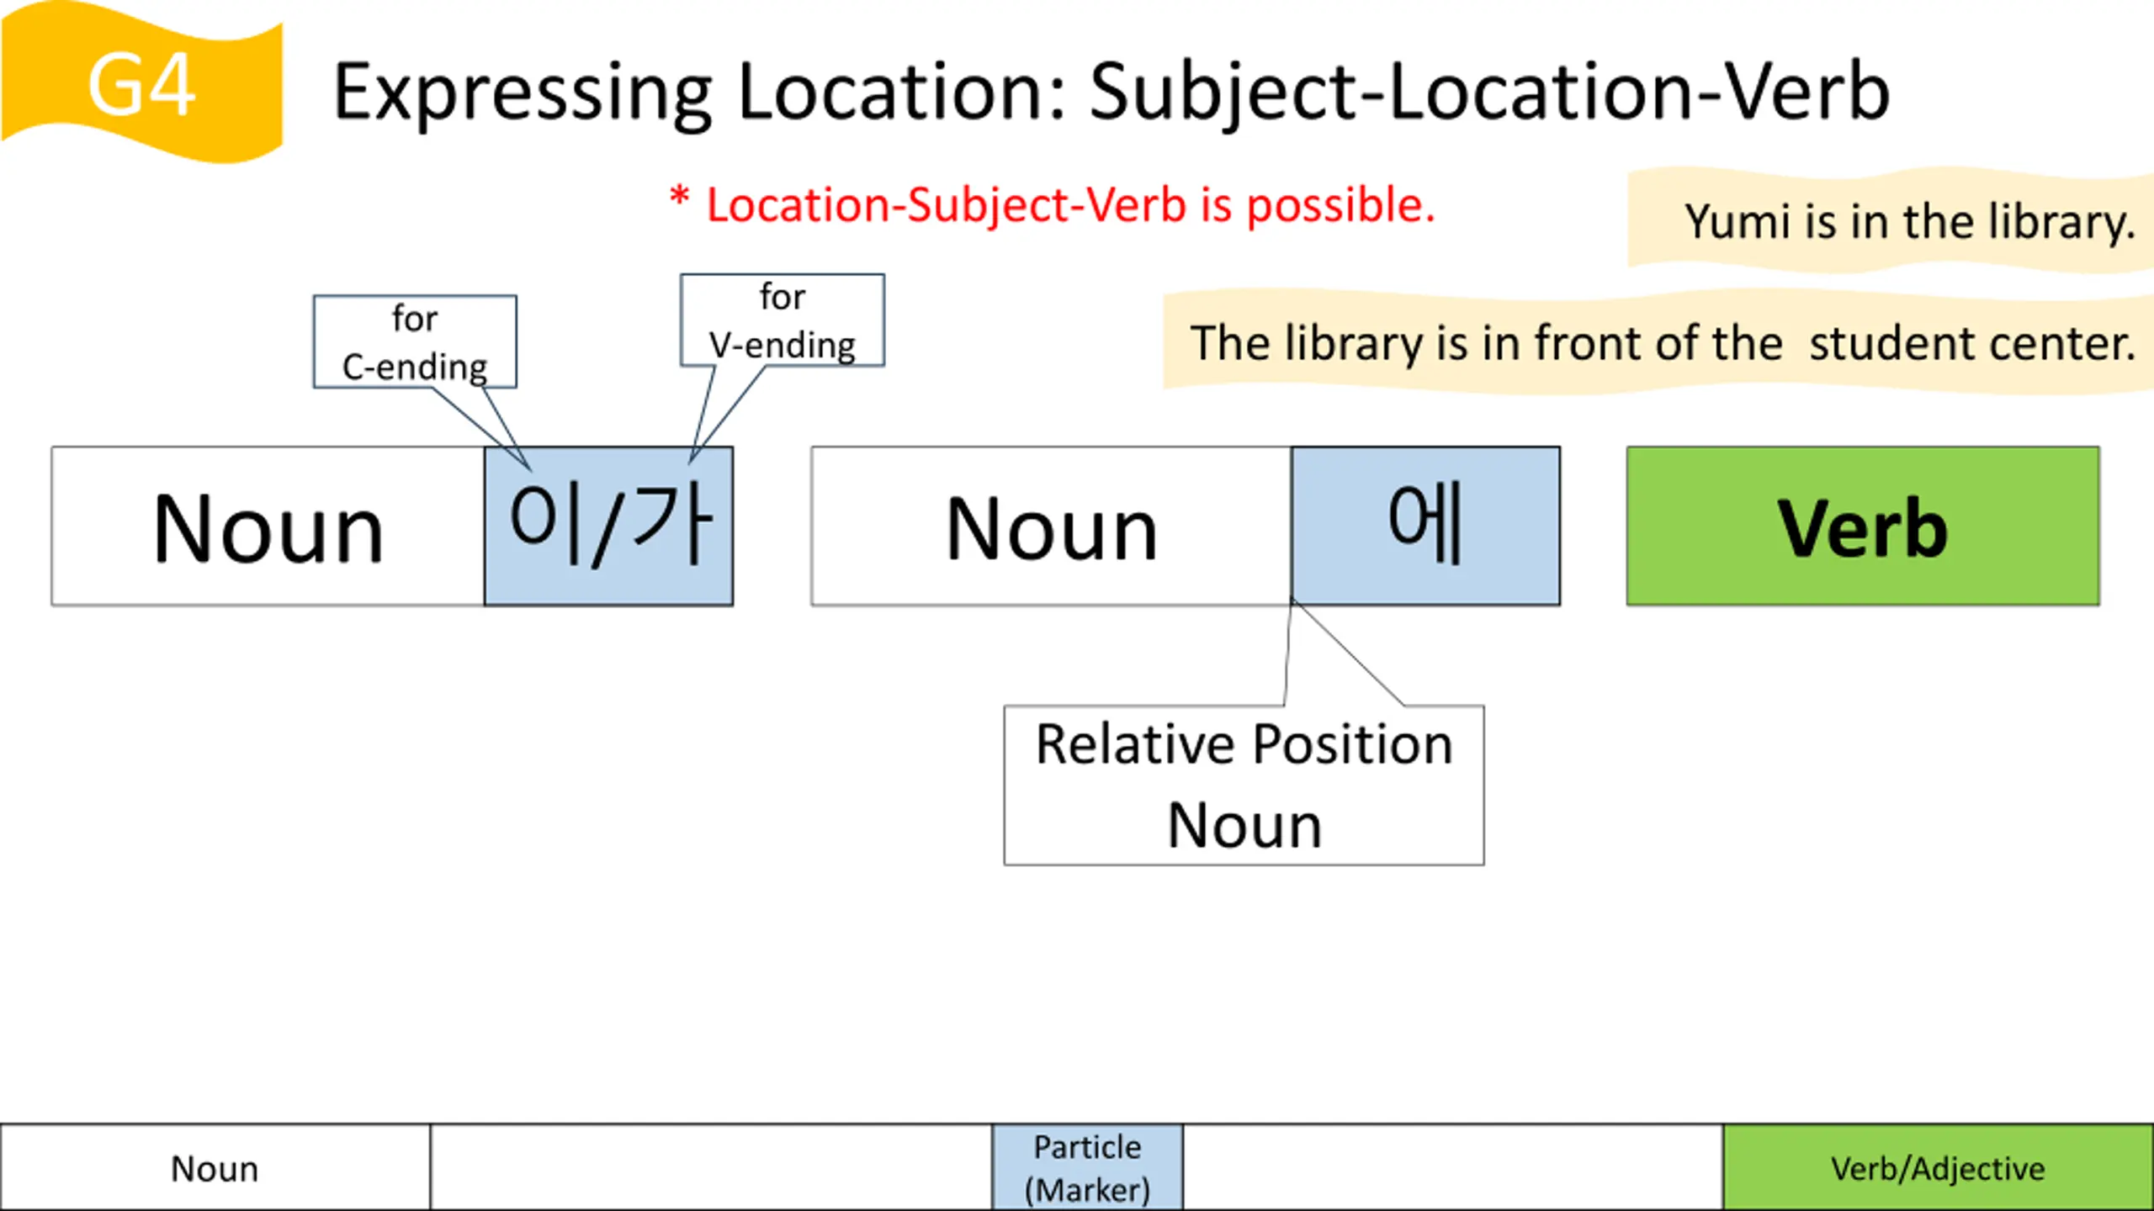Image resolution: width=2154 pixels, height=1211 pixels.
Task: Click the green Verb/Adjective legend cell
Action: click(x=1938, y=1168)
